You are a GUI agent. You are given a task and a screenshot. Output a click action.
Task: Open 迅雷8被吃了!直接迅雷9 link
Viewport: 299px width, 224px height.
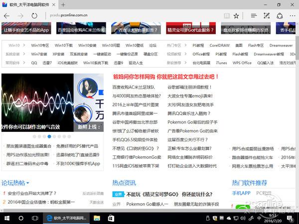click(78, 155)
